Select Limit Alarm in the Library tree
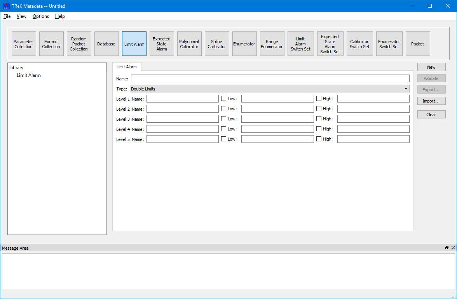The image size is (457, 299). click(x=29, y=75)
